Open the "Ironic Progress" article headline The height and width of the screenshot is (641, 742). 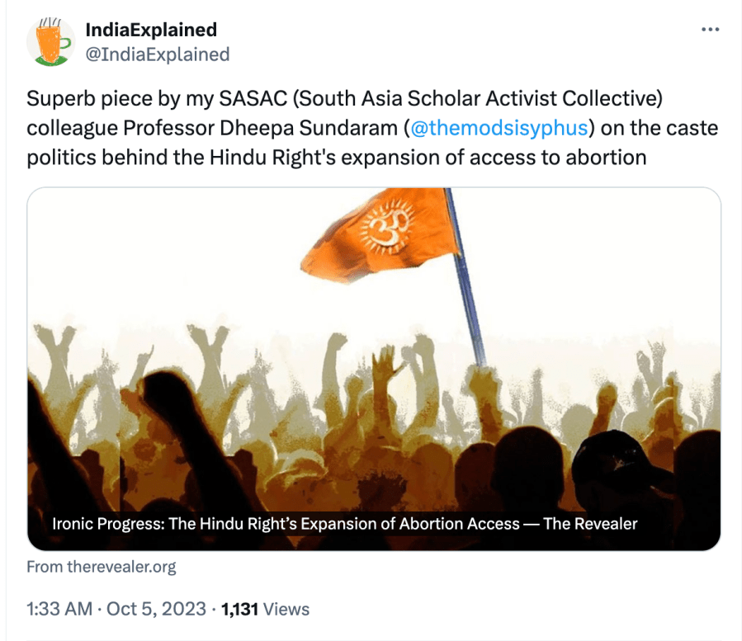pos(286,523)
